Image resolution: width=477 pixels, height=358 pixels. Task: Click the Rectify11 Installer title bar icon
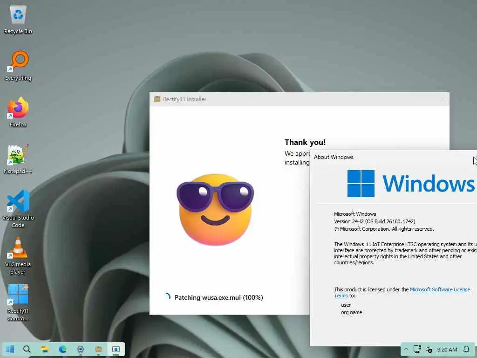coord(157,99)
